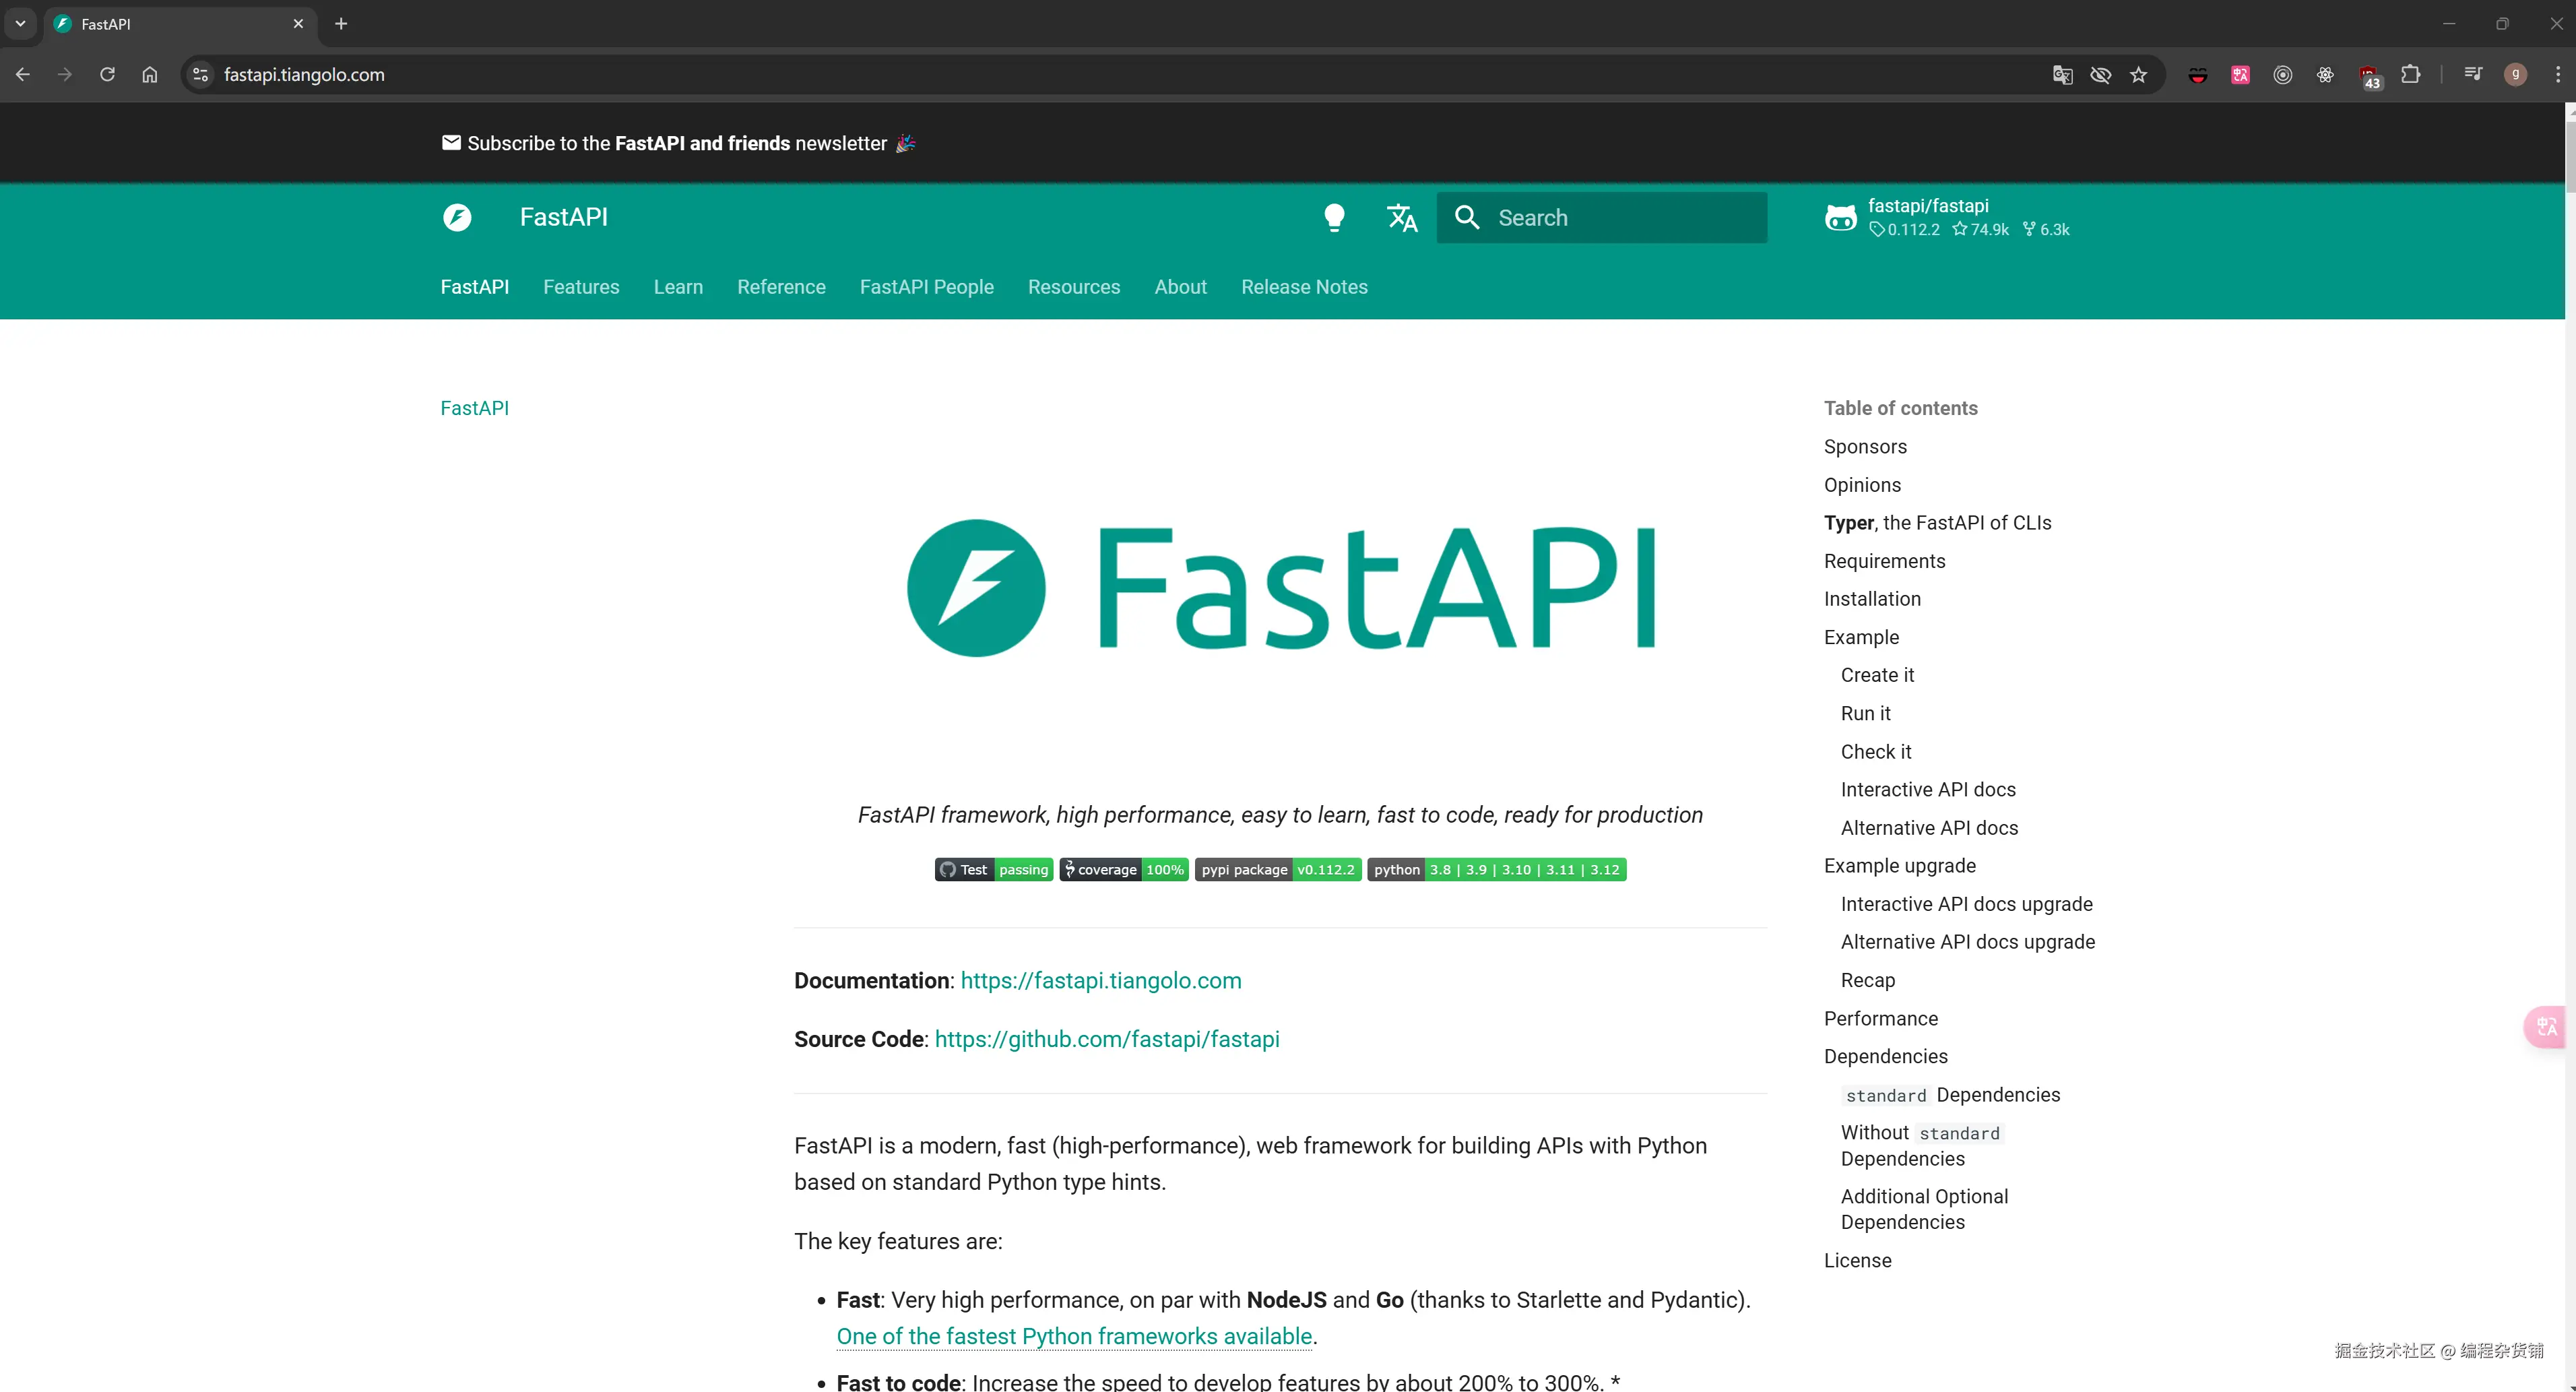Screen dimensions: 2576x1392
Task: Select the search magnifier icon
Action: pyautogui.click(x=1467, y=217)
